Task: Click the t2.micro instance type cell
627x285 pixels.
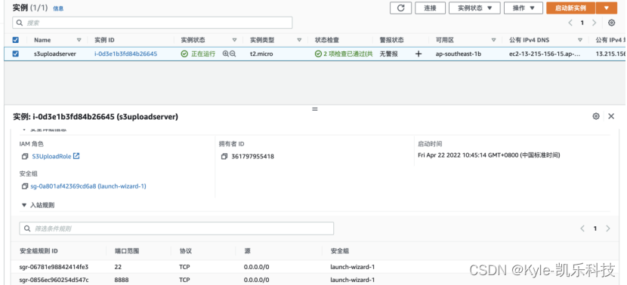Action: [x=261, y=54]
